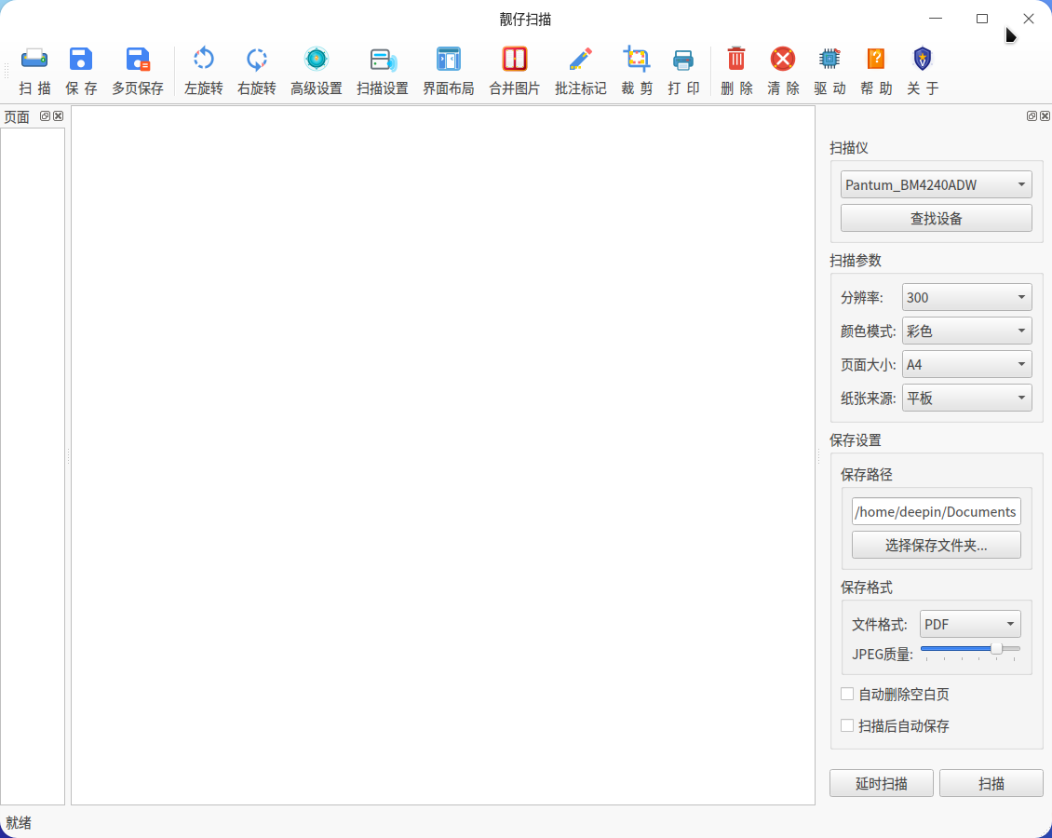Image resolution: width=1052 pixels, height=838 pixels.
Task: Rotate the image right with 右旋转
Action: [256, 71]
